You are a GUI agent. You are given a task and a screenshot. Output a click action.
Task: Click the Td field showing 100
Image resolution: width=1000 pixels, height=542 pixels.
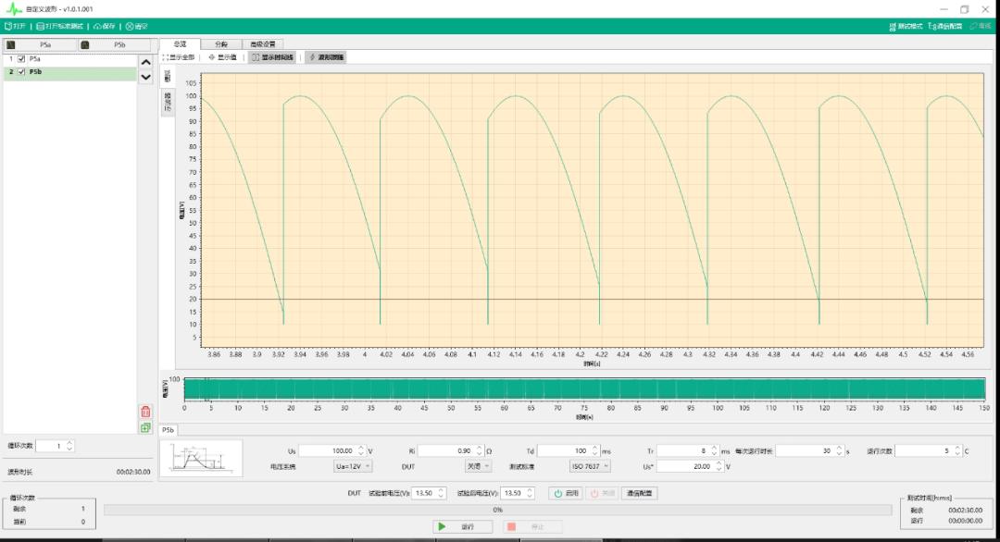569,450
